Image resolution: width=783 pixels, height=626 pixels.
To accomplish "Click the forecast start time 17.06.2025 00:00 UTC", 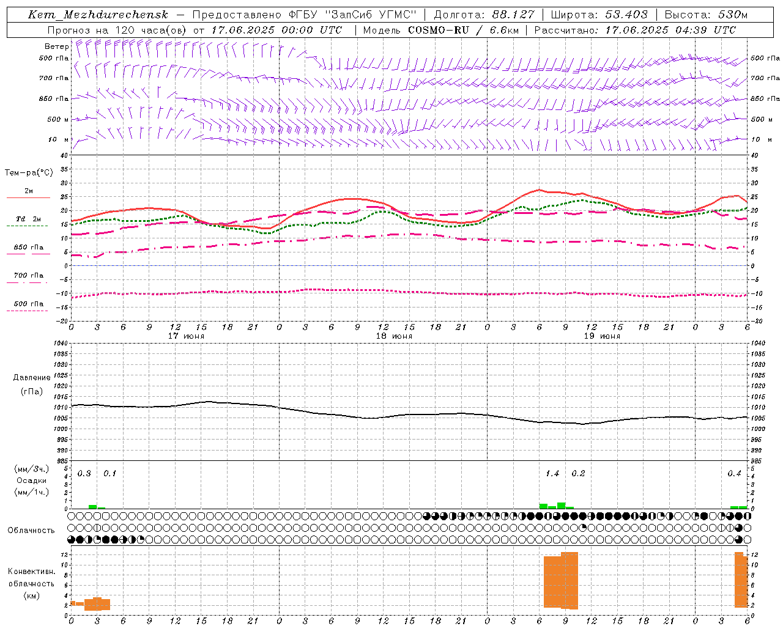I will click(276, 30).
